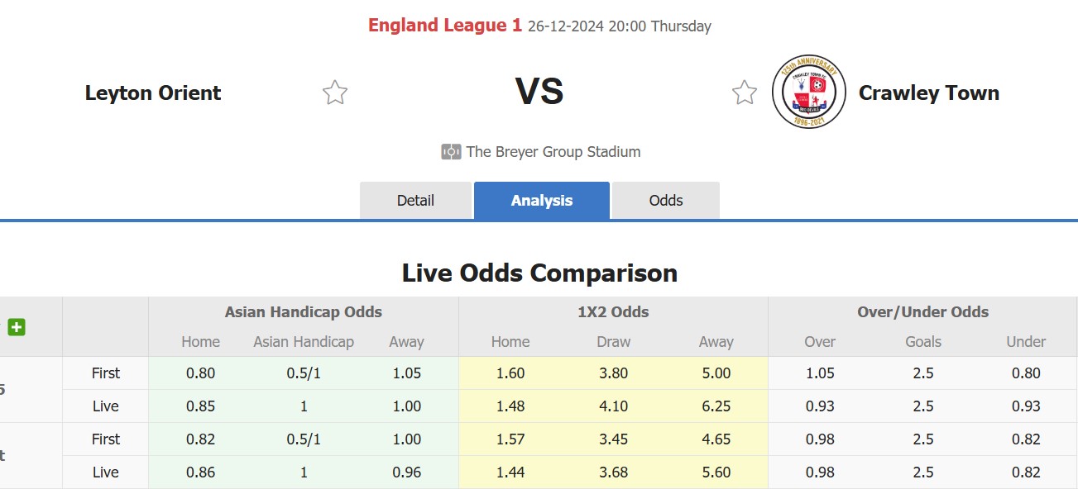This screenshot has width=1078, height=489.
Task: Click the Over/Under Odds column header
Action: click(922, 312)
